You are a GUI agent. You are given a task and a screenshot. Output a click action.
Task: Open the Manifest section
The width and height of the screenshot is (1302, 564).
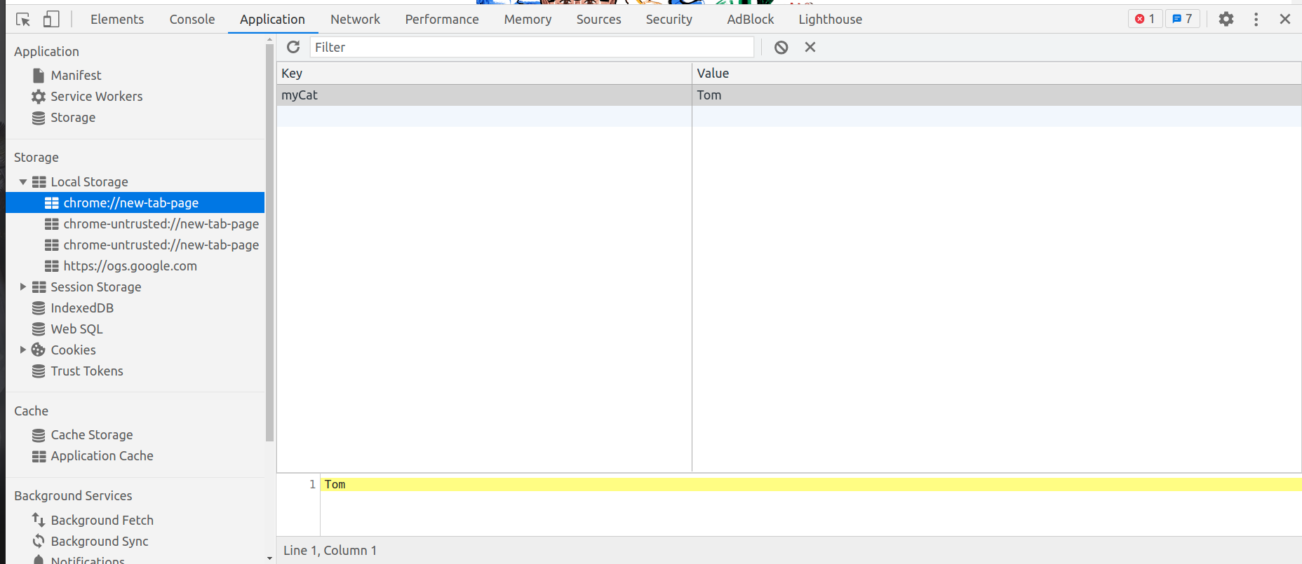76,75
